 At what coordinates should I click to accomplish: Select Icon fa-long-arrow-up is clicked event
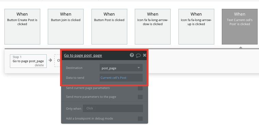[x=196, y=26]
